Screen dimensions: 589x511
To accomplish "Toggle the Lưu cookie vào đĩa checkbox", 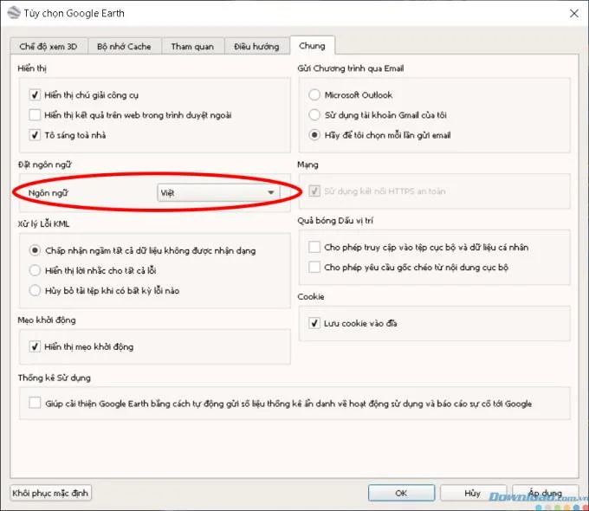I will click(315, 323).
